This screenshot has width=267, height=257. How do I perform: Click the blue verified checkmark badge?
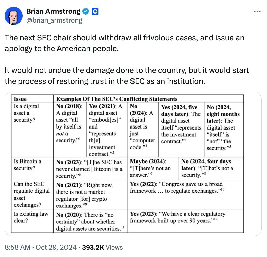[x=86, y=11]
